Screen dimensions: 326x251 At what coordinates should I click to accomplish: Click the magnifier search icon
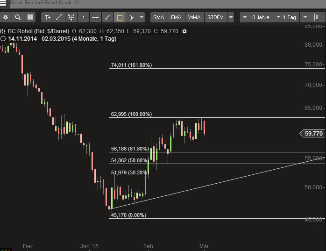18,17
